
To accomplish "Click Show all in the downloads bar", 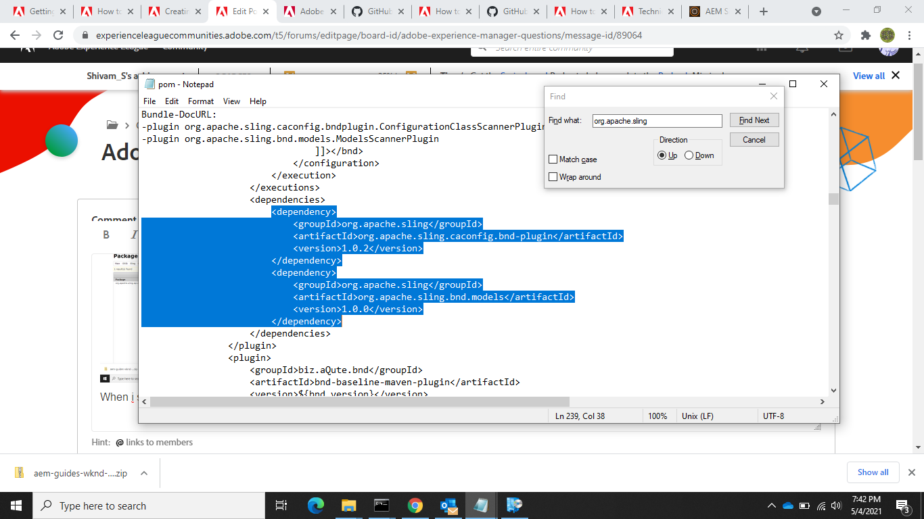I will [873, 472].
